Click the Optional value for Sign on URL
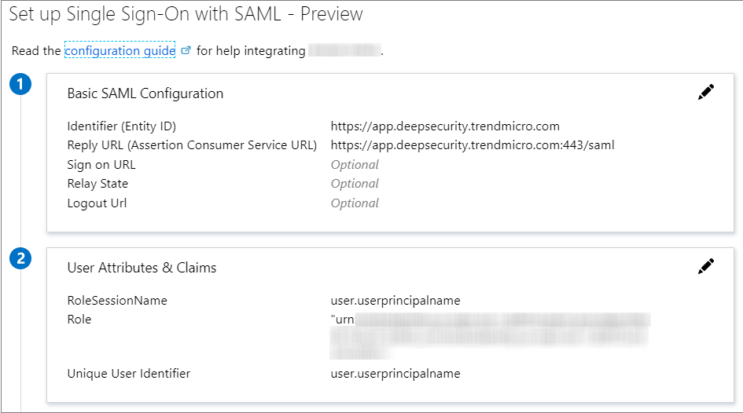Viewport: 743px width, 413px height. pyautogui.click(x=355, y=165)
